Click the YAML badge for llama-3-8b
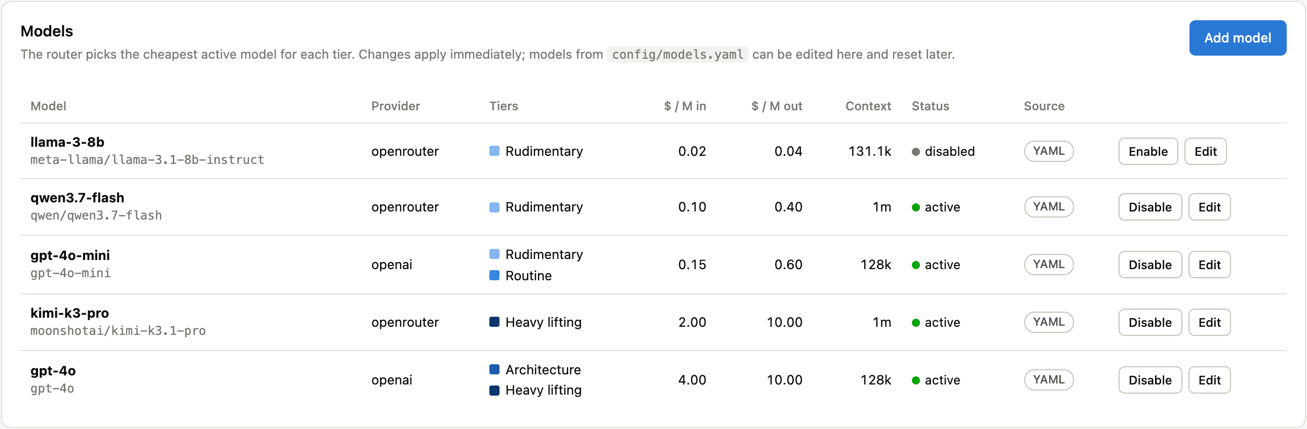The height and width of the screenshot is (429, 1307). pyautogui.click(x=1049, y=151)
